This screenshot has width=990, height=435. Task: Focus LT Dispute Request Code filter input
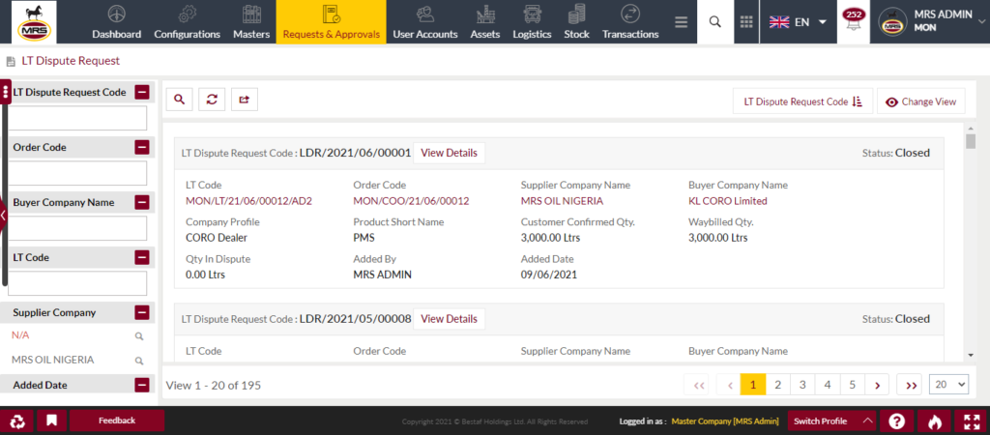point(77,118)
